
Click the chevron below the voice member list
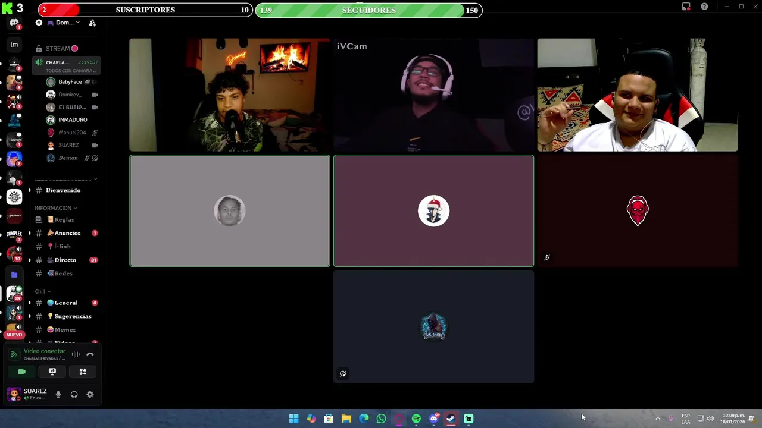coord(95,178)
